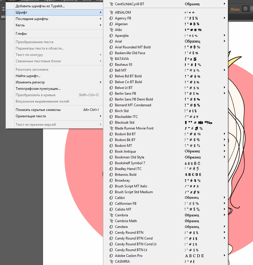Click the icon next to Bernard MT Condensed

(x=111, y=105)
